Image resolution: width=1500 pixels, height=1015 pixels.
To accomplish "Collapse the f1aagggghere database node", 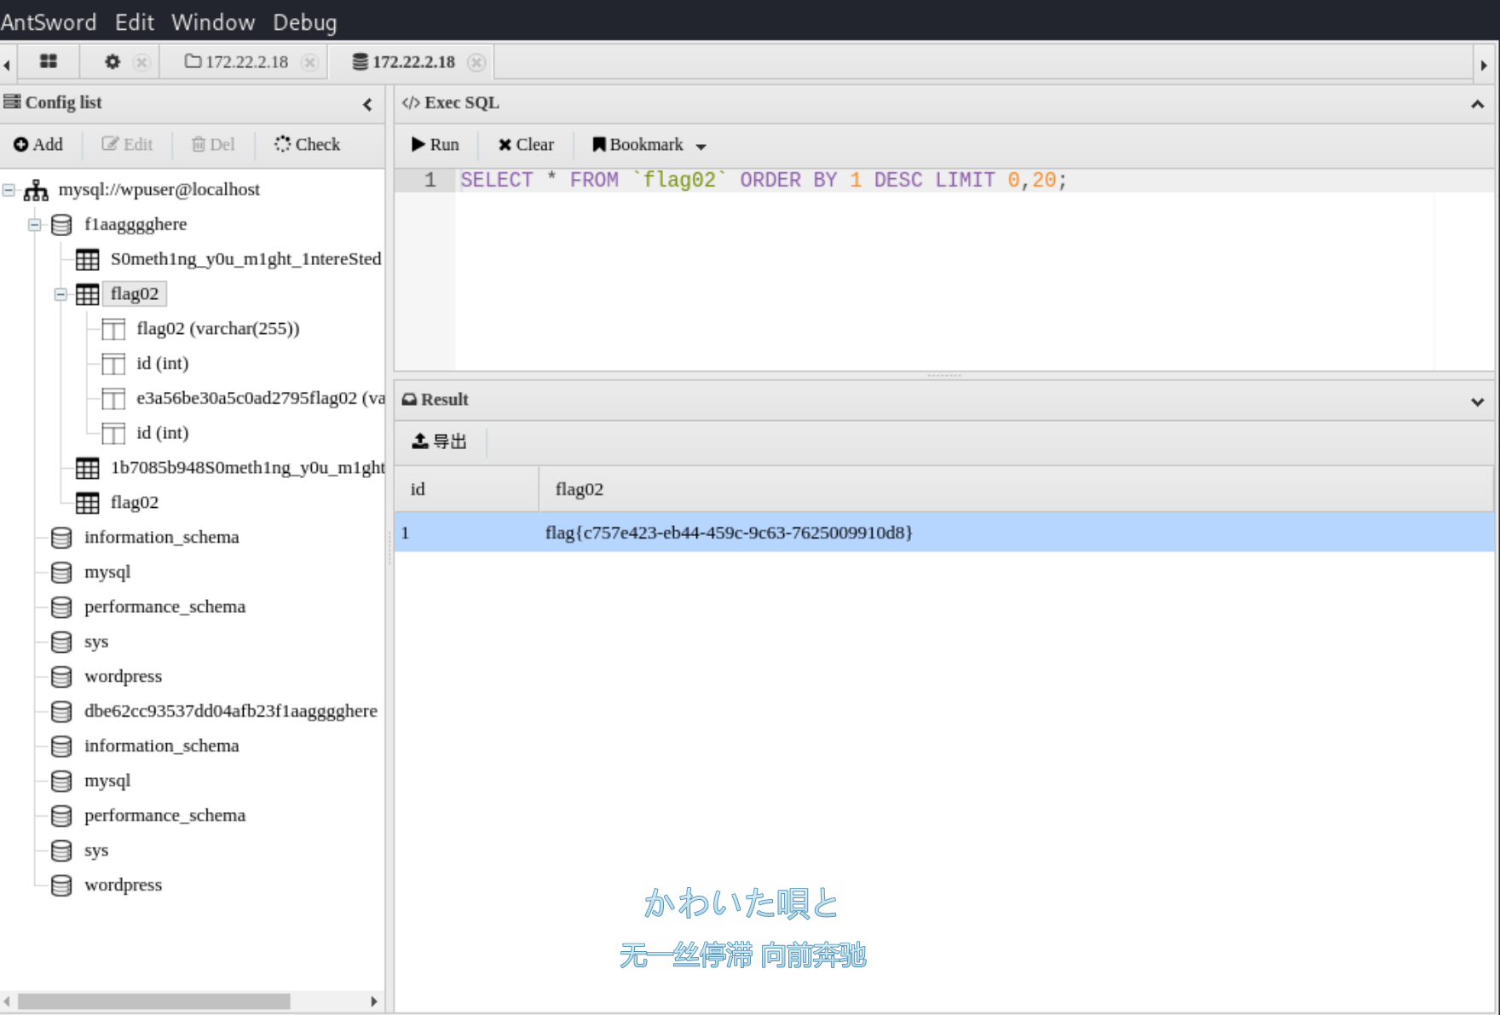I will (35, 225).
